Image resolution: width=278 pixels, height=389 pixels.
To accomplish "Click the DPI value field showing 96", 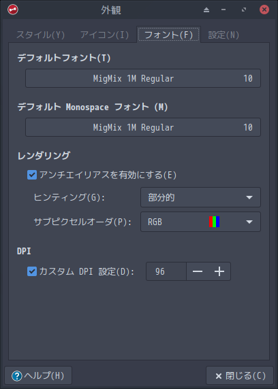I will coord(166,271).
